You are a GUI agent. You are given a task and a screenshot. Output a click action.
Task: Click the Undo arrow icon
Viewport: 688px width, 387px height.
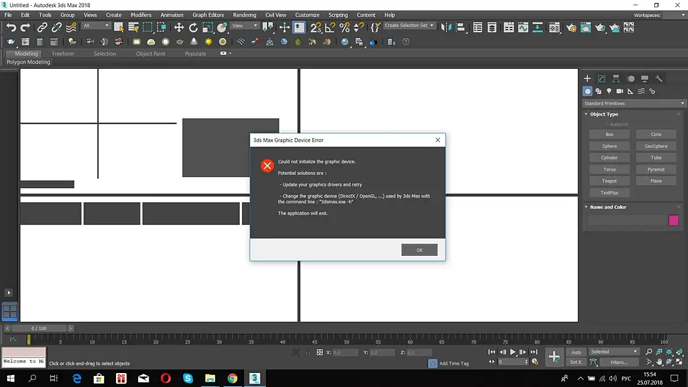[11, 27]
